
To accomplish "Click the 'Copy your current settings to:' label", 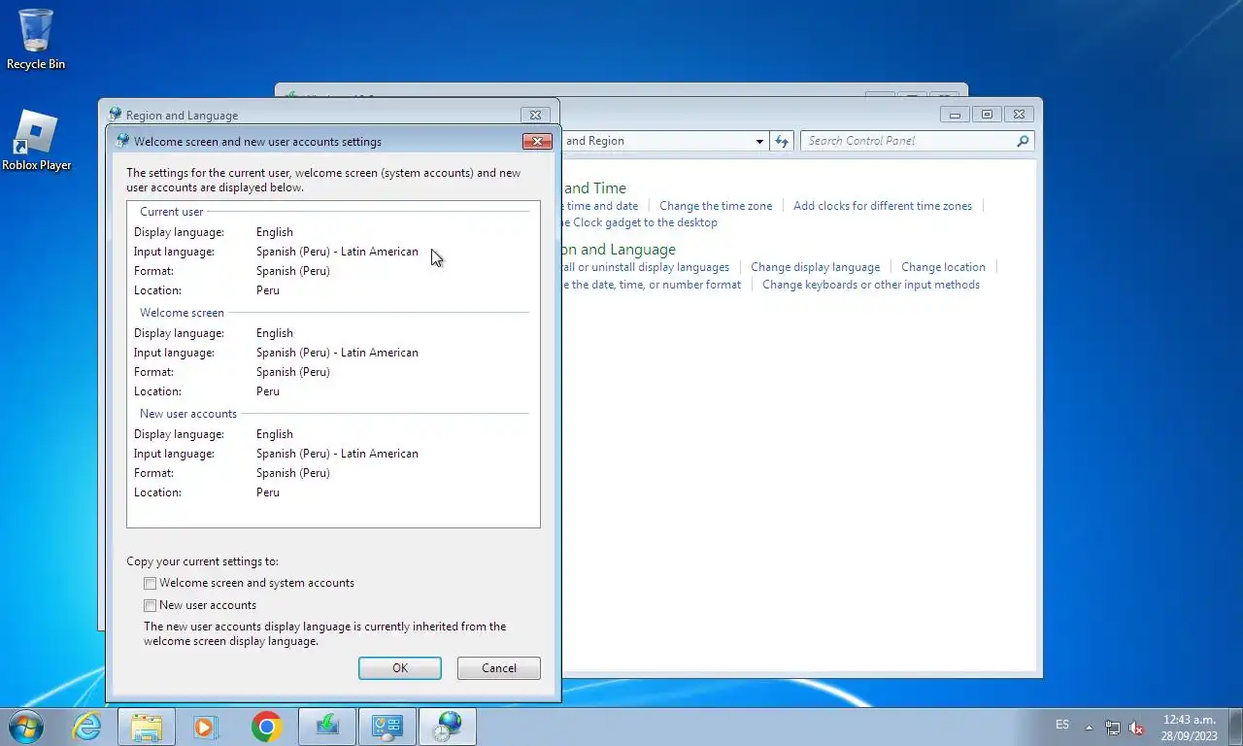I will [x=202, y=561].
